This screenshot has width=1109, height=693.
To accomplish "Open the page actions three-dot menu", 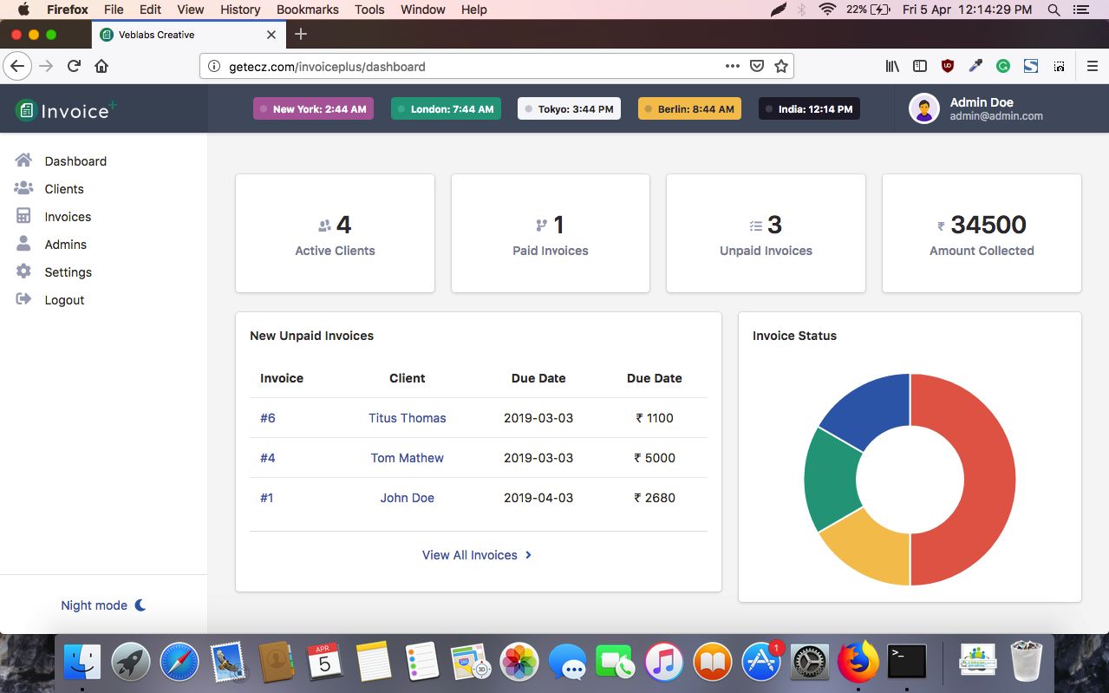I will (733, 66).
